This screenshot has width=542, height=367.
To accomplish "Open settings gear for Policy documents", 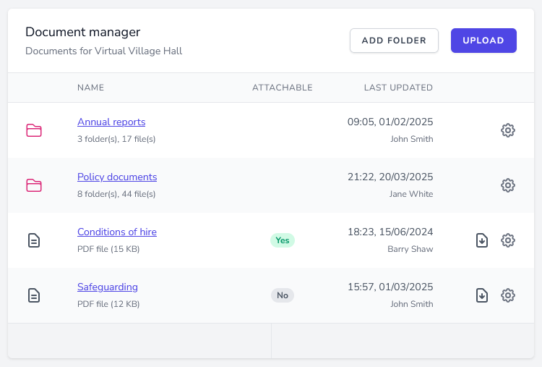I will [508, 185].
